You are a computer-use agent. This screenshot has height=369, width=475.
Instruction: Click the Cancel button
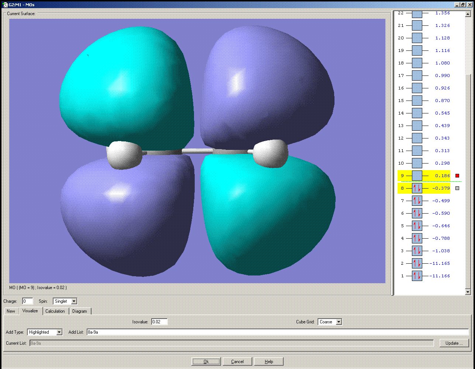pos(237,362)
